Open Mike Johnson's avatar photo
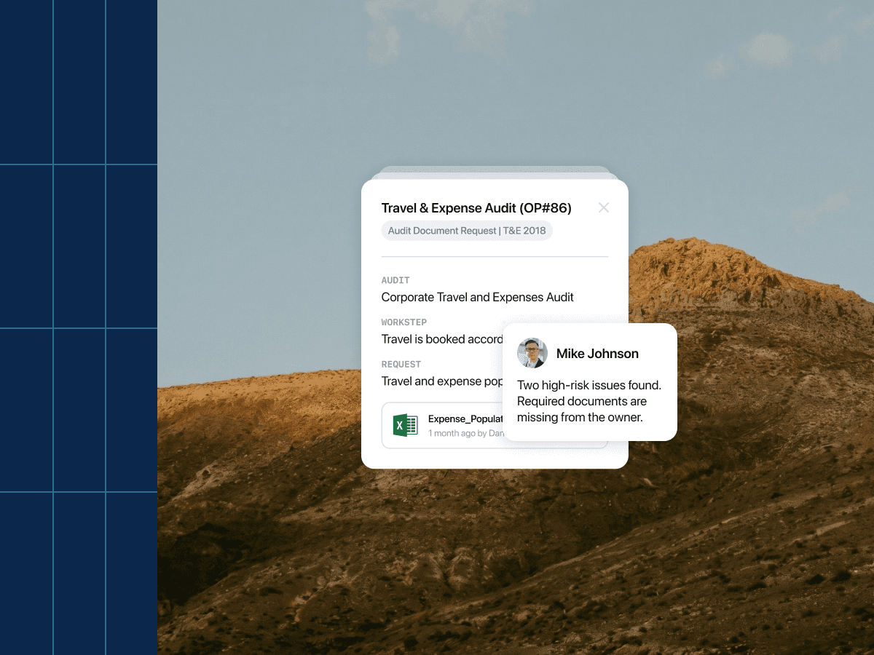 (x=532, y=353)
